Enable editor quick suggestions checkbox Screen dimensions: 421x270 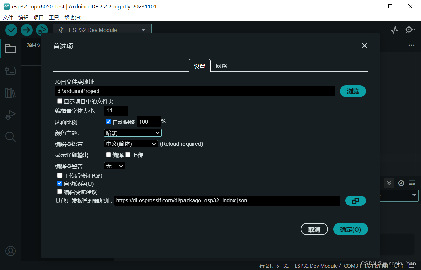[60, 192]
